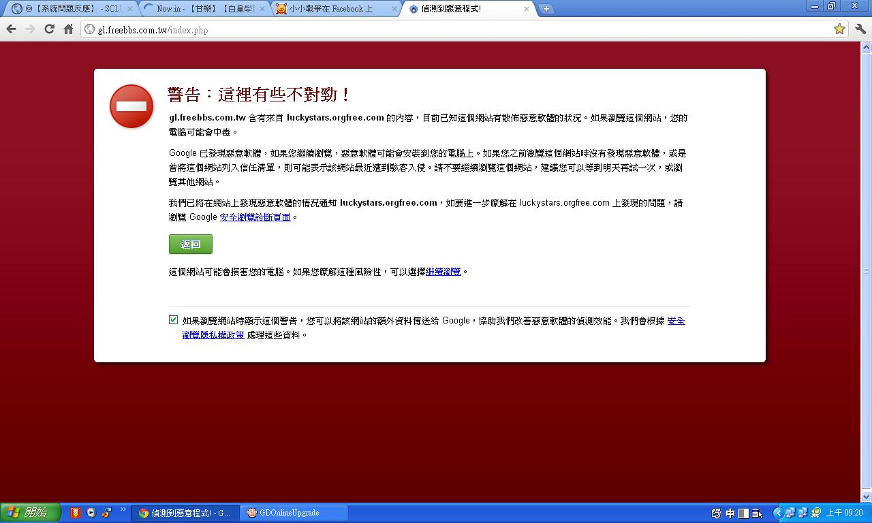Expand hidden tray icons with the round arrow

(778, 513)
